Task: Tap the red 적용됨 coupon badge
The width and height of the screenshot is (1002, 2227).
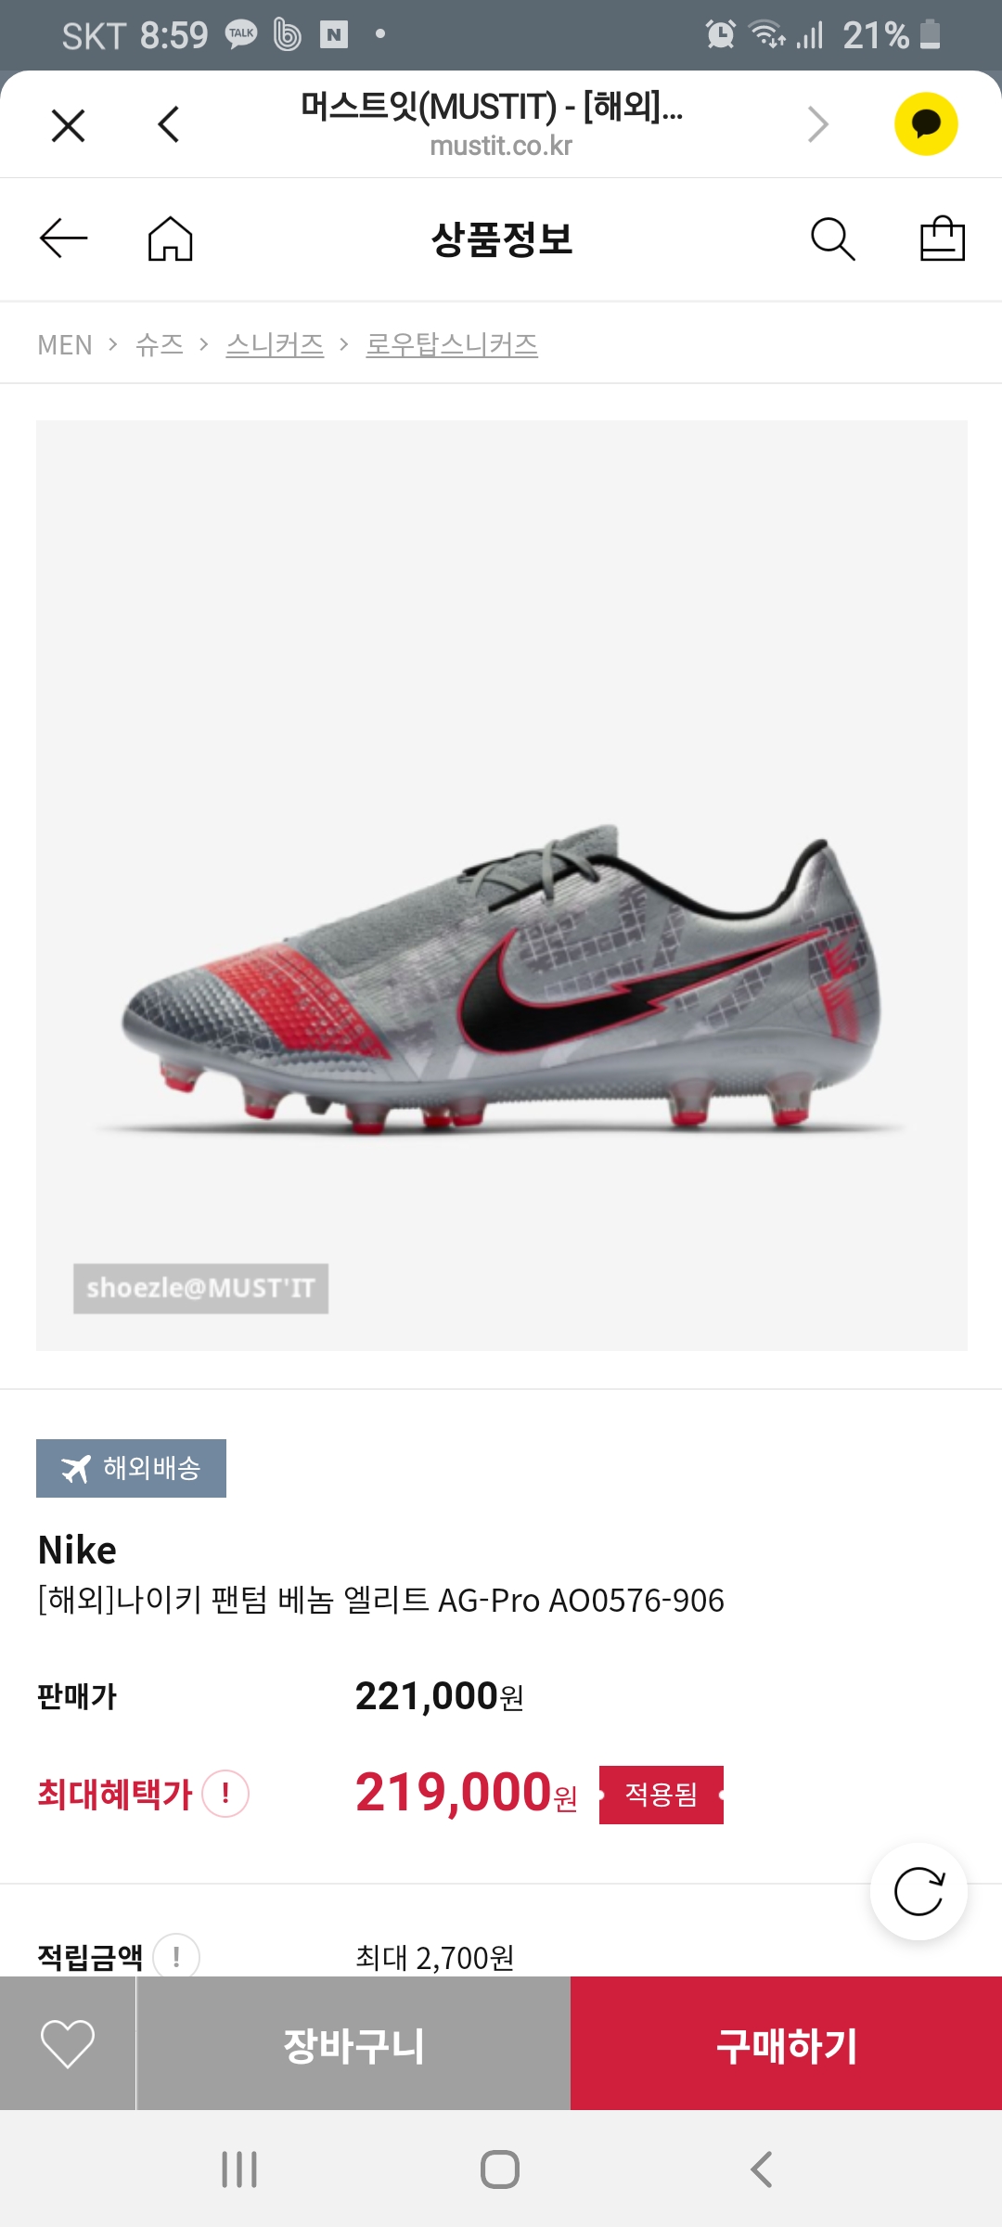Action: [x=662, y=1795]
